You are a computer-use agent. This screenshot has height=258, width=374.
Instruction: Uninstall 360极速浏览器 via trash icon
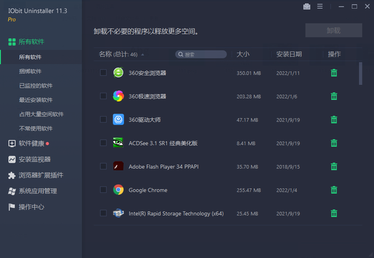pos(334,96)
